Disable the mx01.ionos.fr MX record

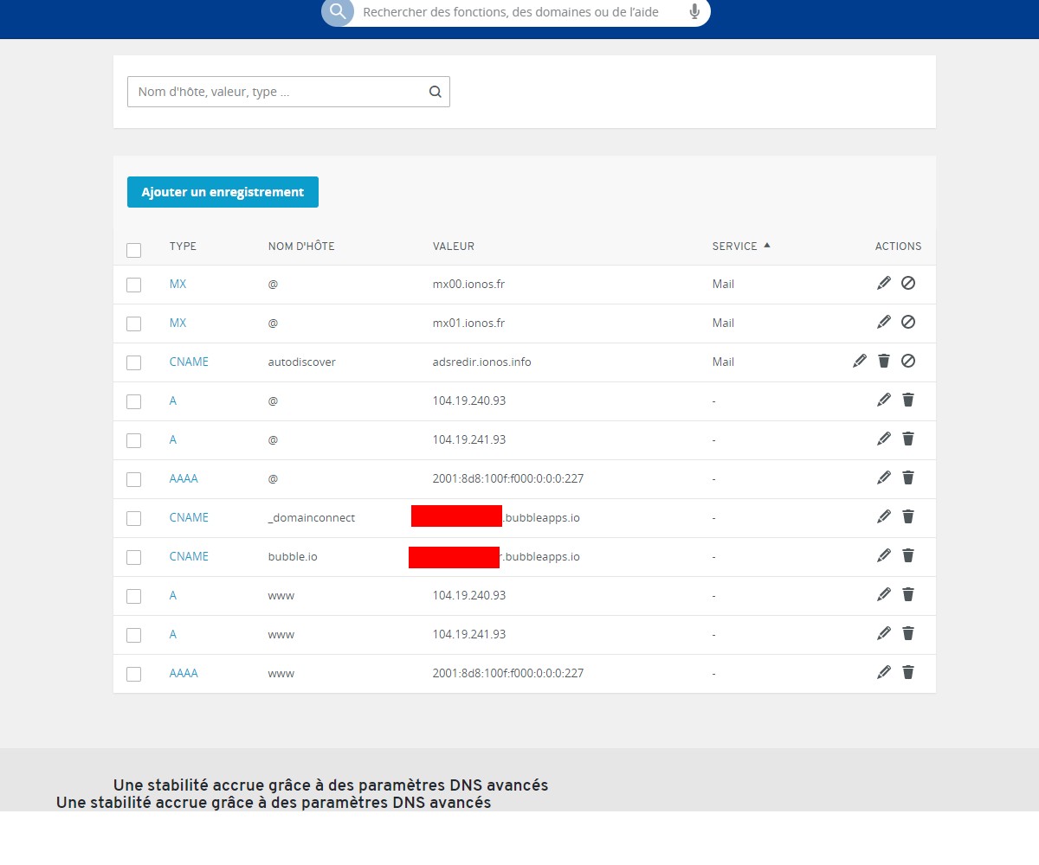[x=908, y=322]
